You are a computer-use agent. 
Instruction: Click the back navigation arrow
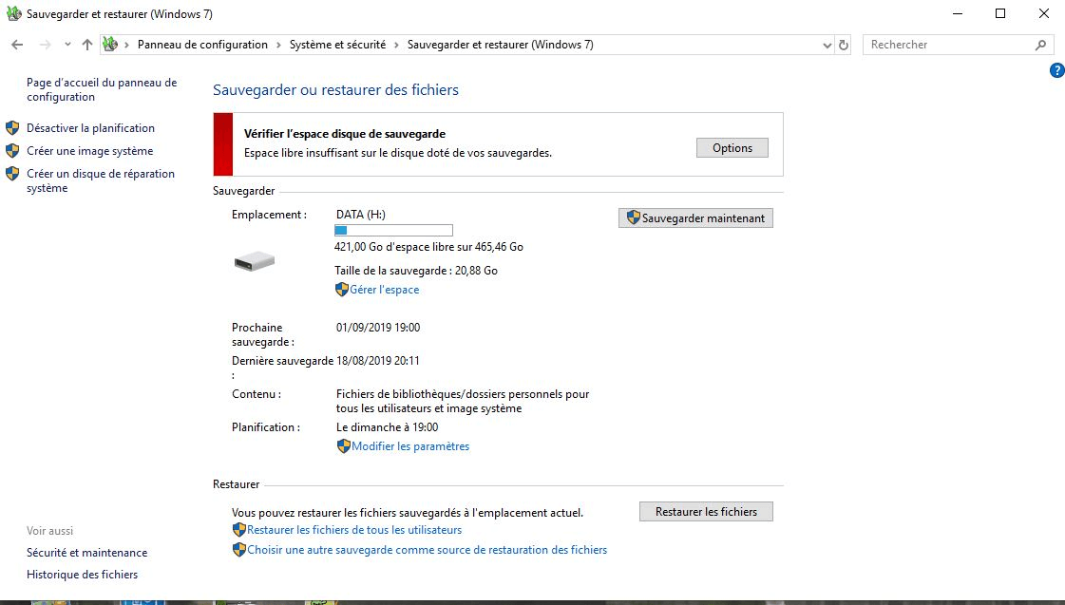coord(15,44)
